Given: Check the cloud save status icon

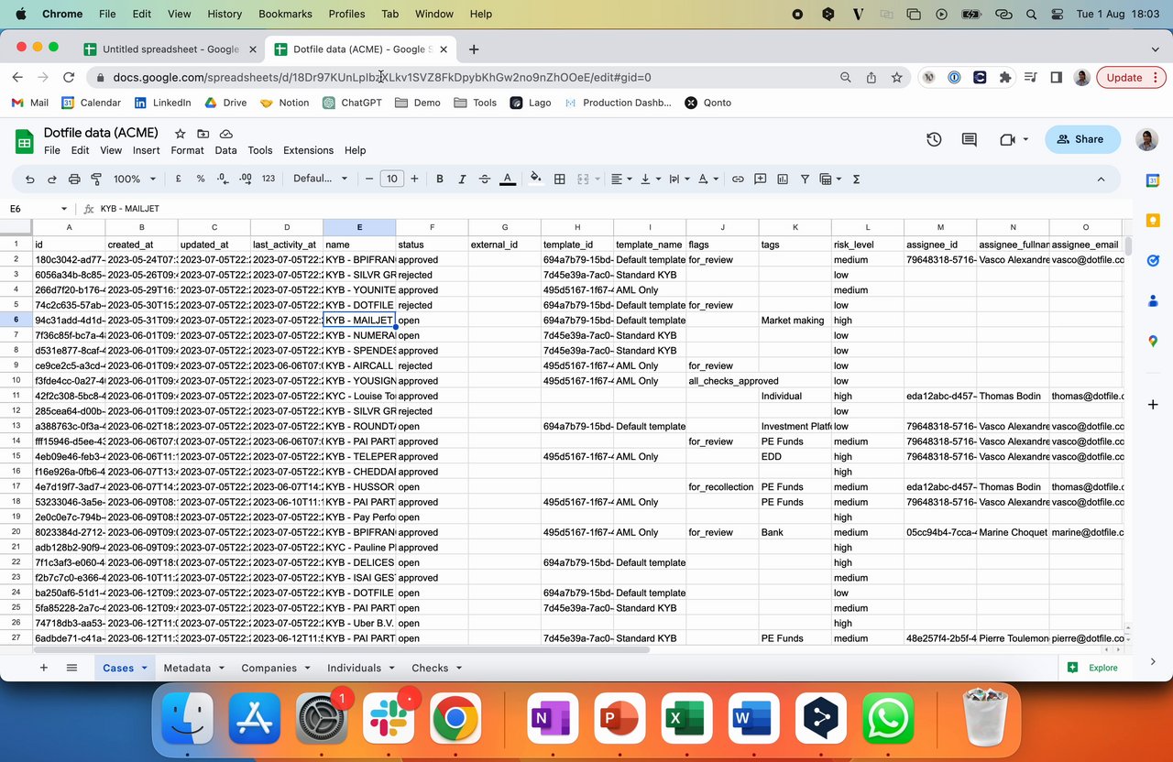Looking at the screenshot, I should click(225, 134).
